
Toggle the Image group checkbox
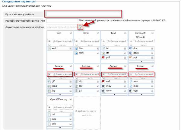click(71, 66)
